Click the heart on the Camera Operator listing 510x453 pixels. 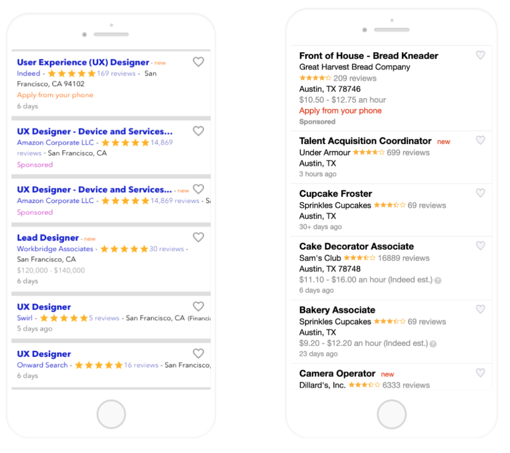480,373
